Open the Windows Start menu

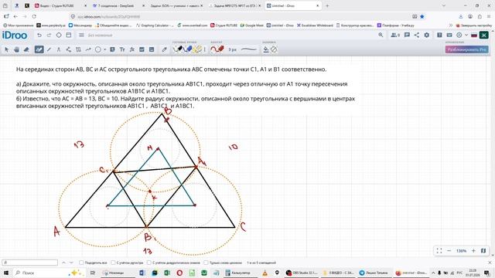tap(6, 273)
